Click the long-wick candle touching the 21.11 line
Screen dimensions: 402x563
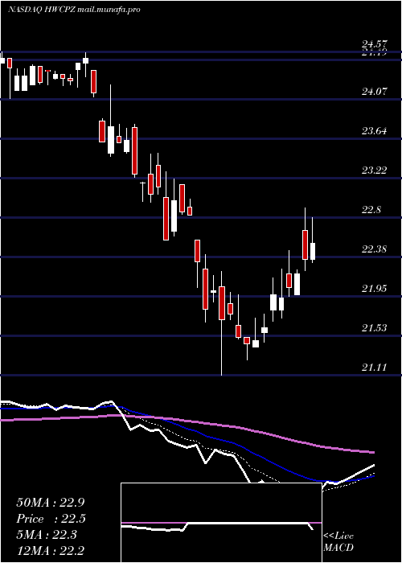(x=222, y=323)
